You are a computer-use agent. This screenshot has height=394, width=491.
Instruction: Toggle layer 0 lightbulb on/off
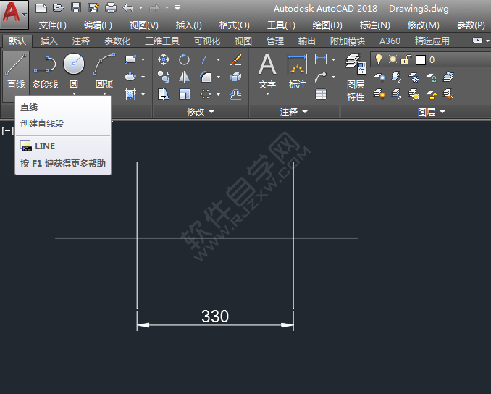378,59
